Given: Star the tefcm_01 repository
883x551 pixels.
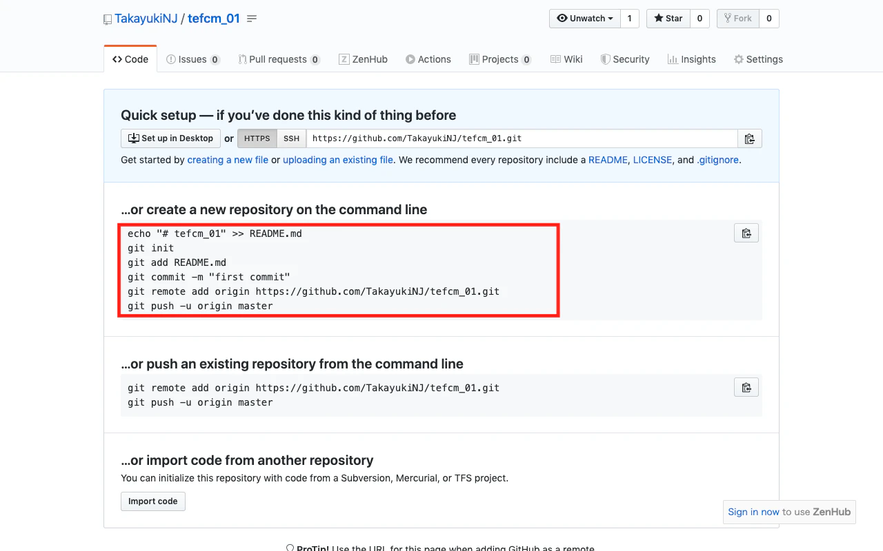Looking at the screenshot, I should click(x=668, y=19).
